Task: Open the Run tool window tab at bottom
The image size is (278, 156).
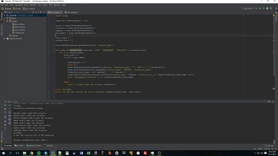Action: click(x=8, y=146)
